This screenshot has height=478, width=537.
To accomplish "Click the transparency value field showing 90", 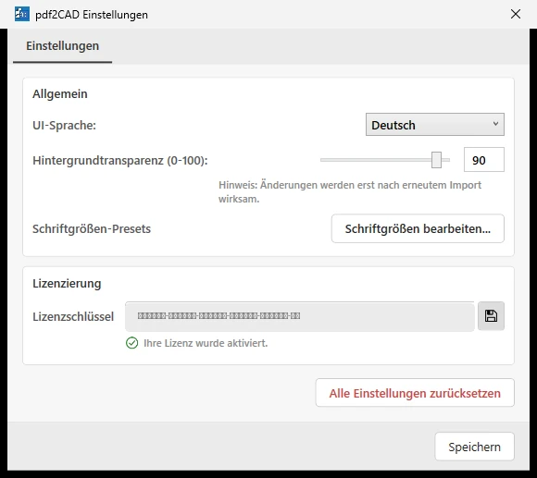I will pos(483,160).
